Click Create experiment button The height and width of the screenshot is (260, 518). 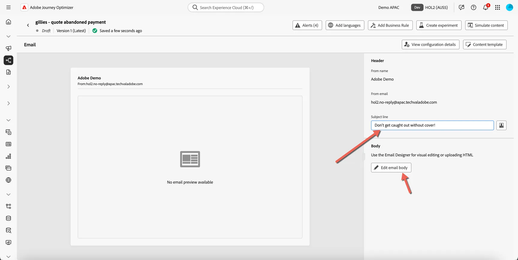[439, 25]
